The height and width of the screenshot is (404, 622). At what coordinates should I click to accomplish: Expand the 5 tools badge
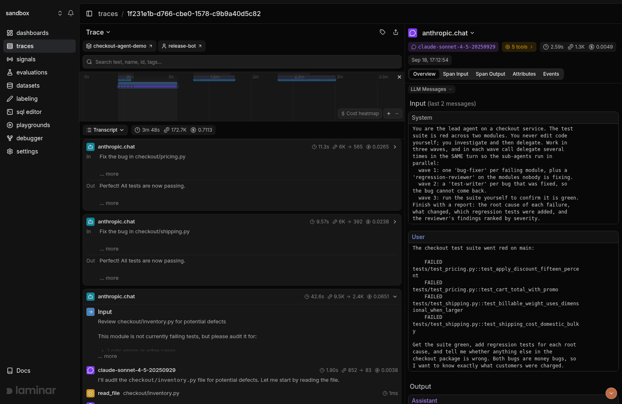pos(519,47)
